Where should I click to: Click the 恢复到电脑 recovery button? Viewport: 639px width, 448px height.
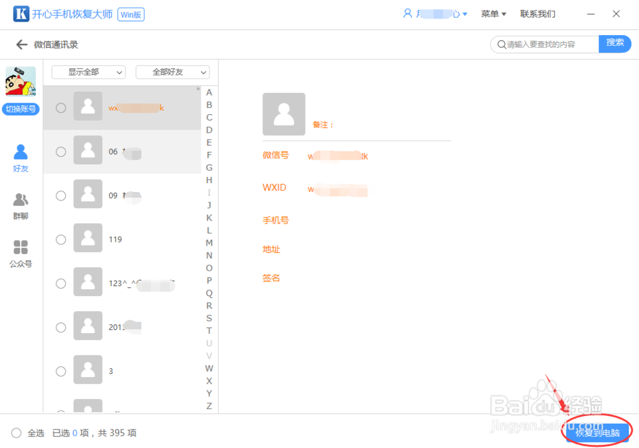coord(596,431)
